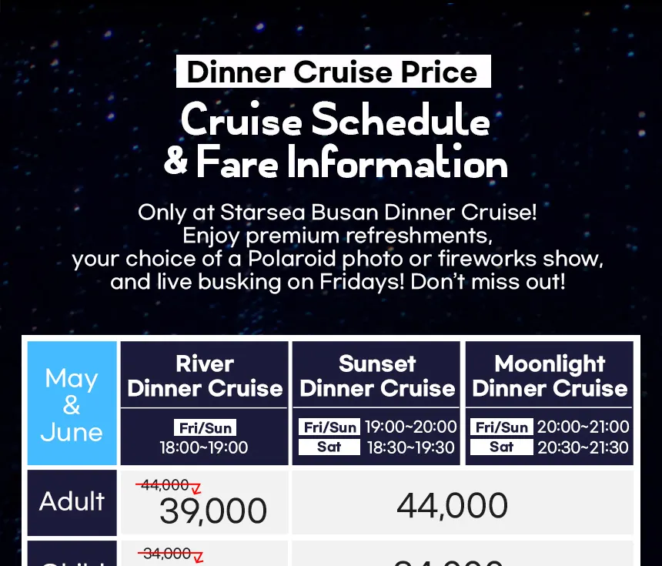Select the May & June blue cell
Screen dimensions: 662x566
click(72, 403)
